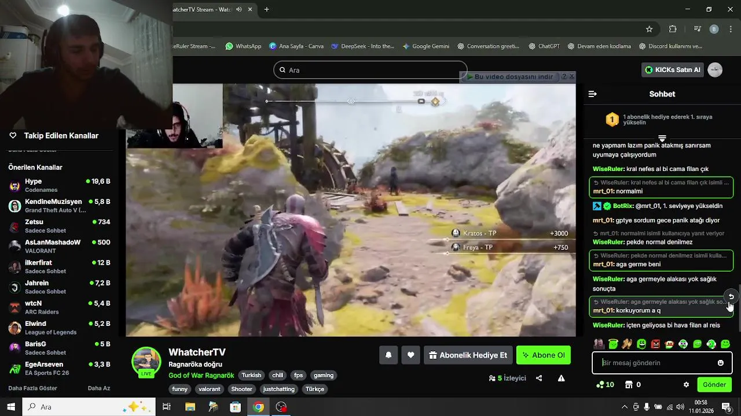
Task: Collapse the Sohbet chat panel arrow icon
Action: 592,94
